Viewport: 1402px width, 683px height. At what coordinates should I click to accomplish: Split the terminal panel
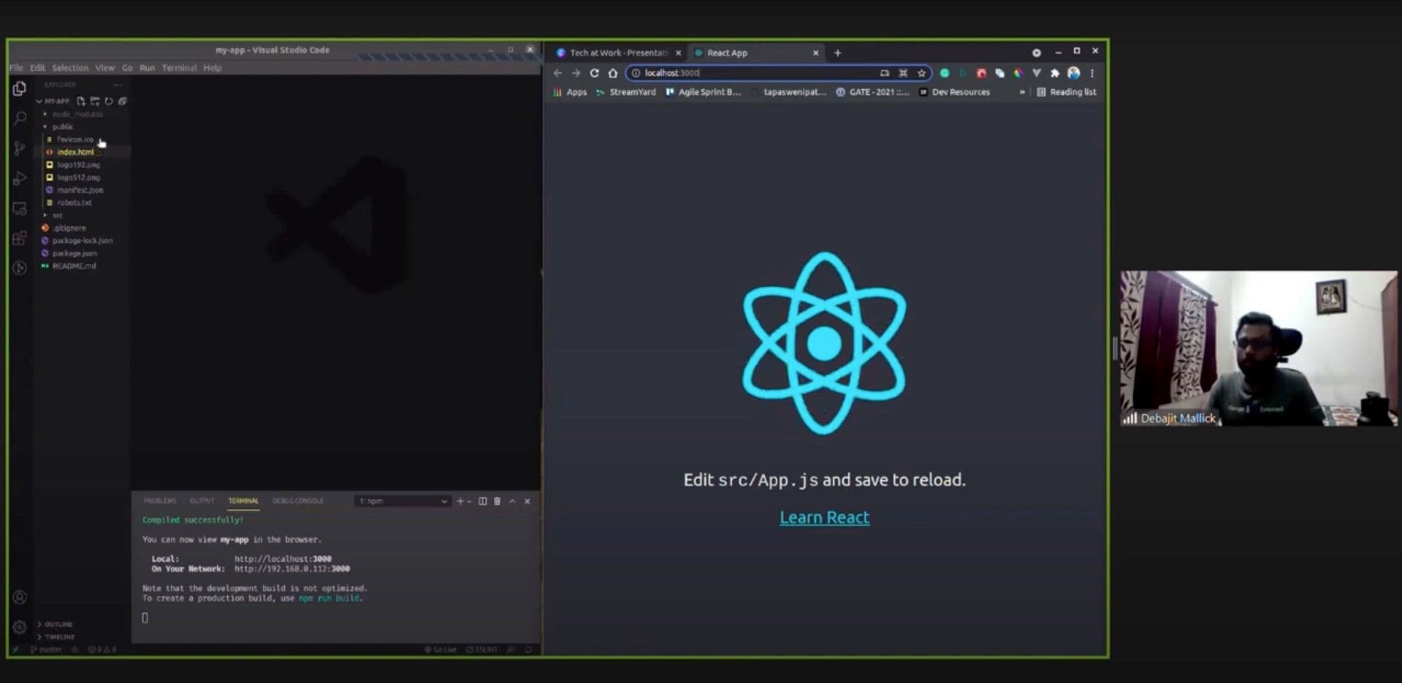click(x=483, y=501)
